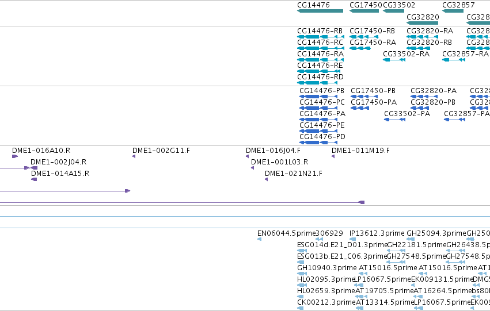Select the CG14476 gene label
The height and width of the screenshot is (311, 490).
click(313, 5)
